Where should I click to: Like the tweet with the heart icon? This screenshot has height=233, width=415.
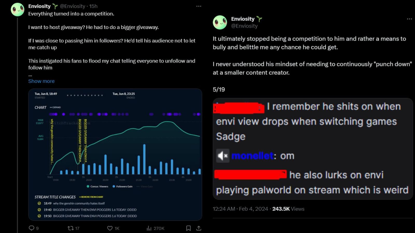(x=110, y=228)
